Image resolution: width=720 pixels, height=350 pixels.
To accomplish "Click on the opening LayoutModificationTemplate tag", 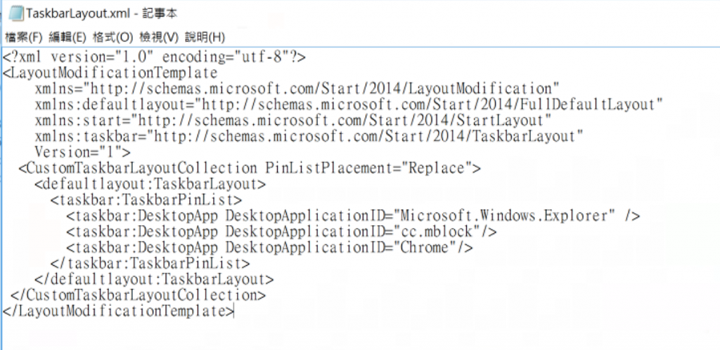I will [x=110, y=74].
